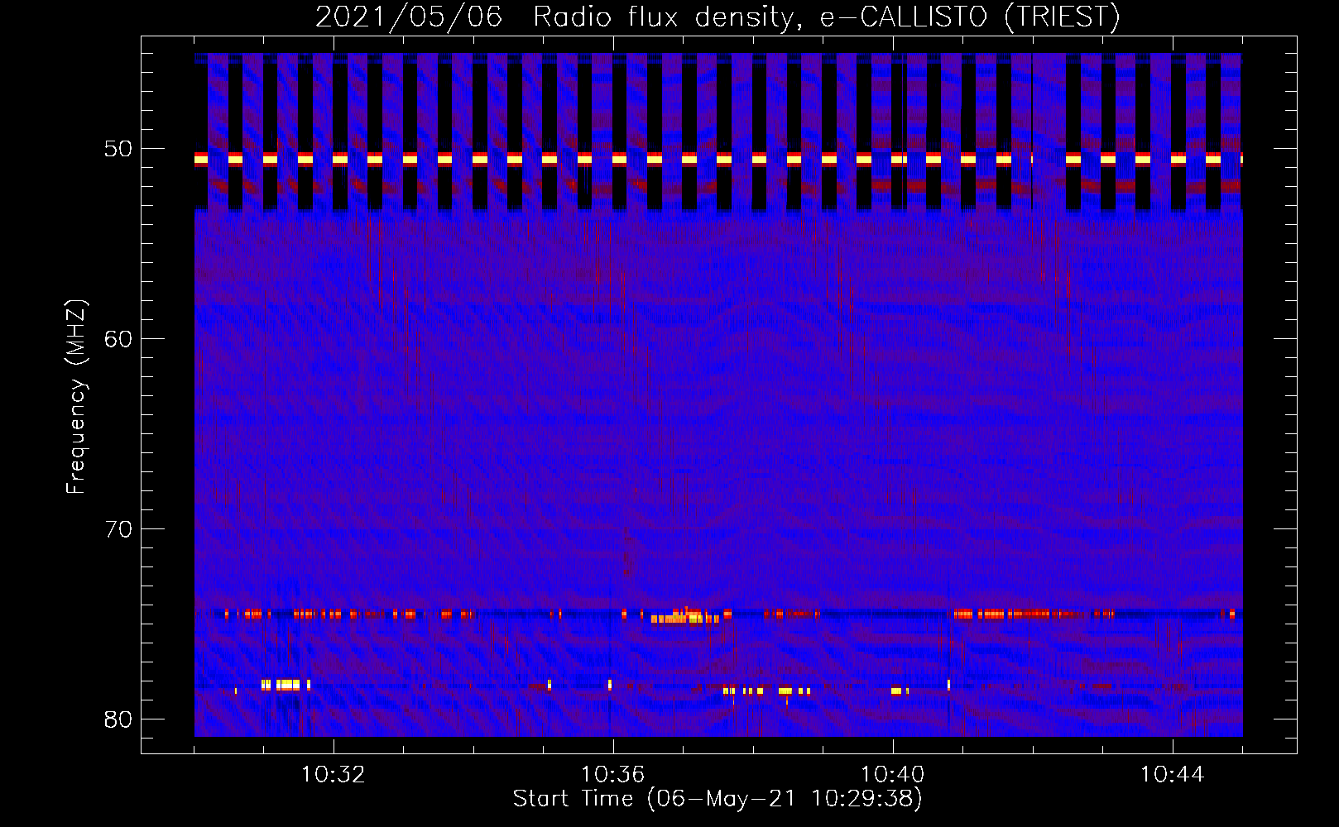This screenshot has height=827, width=1339.
Task: Click the spectrogram at 60 MHz above 10:36
Action: [612, 338]
